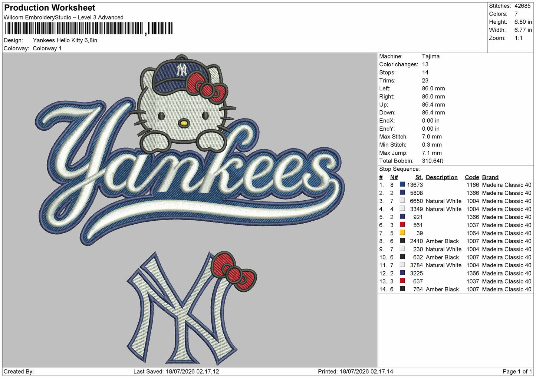Click the Max Jump value 7.1 mm
Screen dimensions: 536x378
pos(432,153)
